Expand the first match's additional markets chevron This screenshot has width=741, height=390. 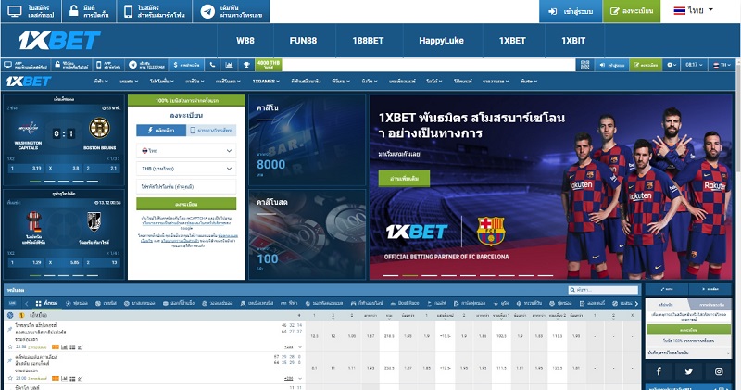(299, 347)
